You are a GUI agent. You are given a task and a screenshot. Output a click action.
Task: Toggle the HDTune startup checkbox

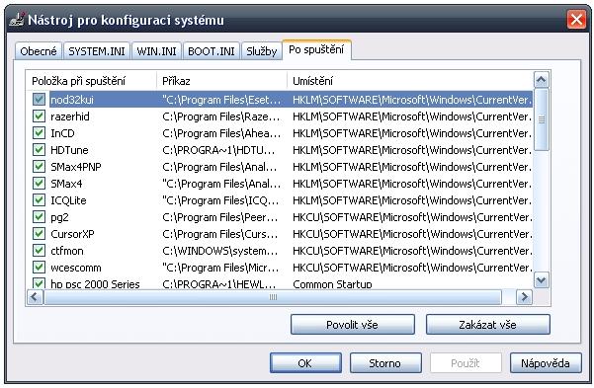(x=39, y=150)
